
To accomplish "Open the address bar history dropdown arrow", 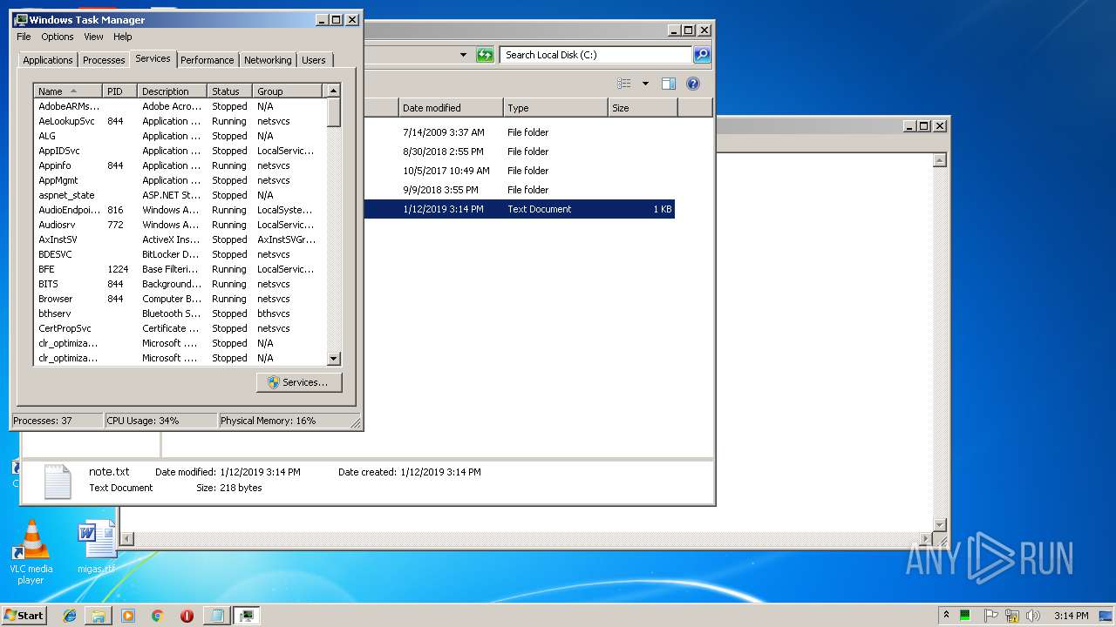I will [x=464, y=55].
